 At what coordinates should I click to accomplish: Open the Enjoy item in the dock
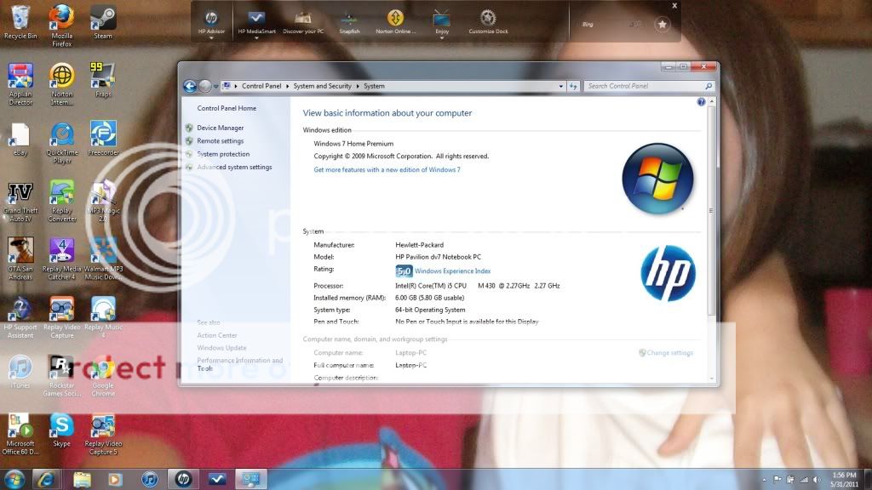pos(442,23)
